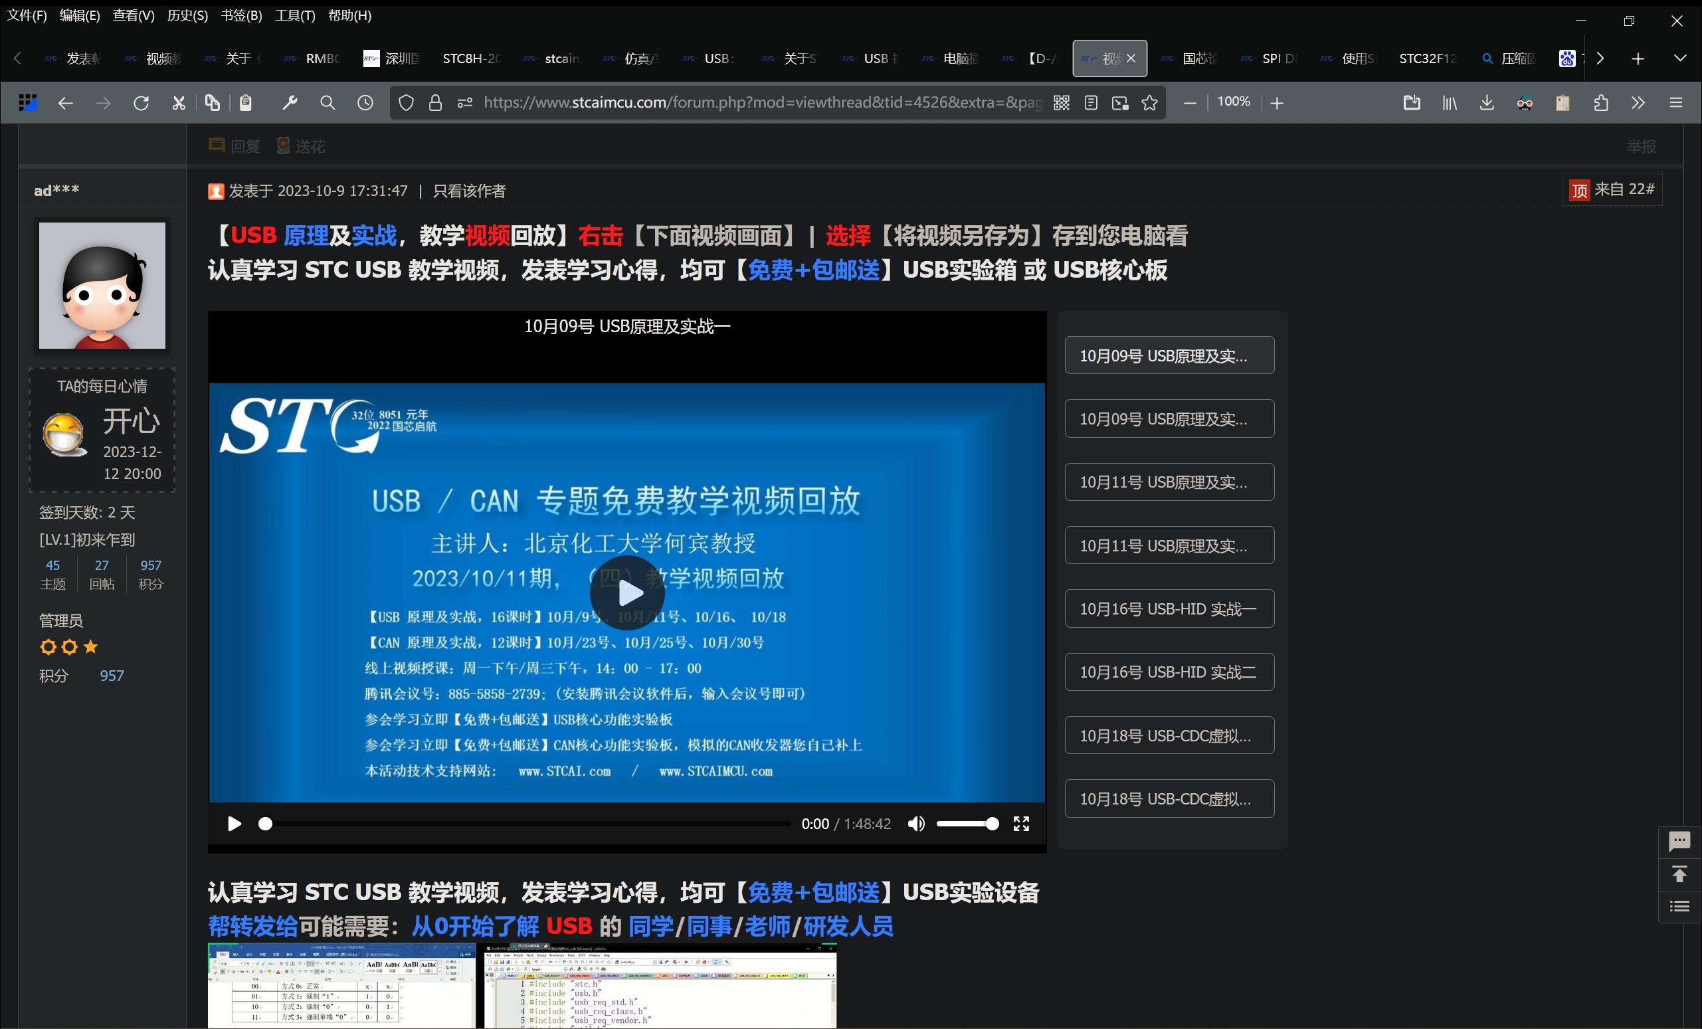Go back to the previous page
Screen dimensions: 1702x1029
pyautogui.click(x=66, y=103)
